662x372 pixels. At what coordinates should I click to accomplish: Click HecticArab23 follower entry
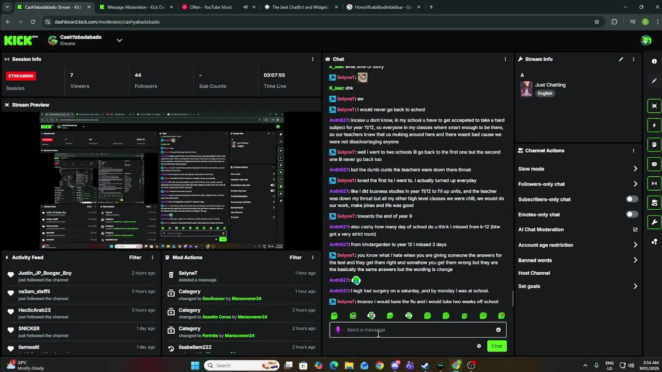point(34,310)
